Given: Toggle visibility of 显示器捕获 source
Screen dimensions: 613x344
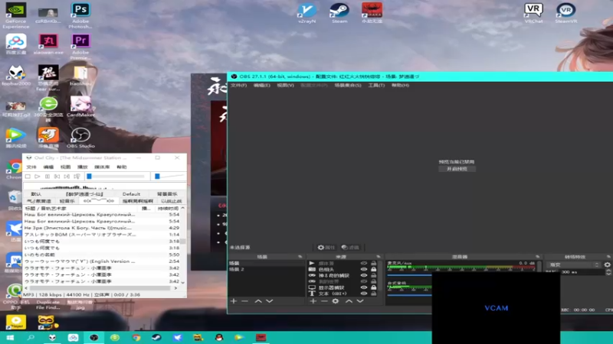Looking at the screenshot, I should tap(363, 287).
